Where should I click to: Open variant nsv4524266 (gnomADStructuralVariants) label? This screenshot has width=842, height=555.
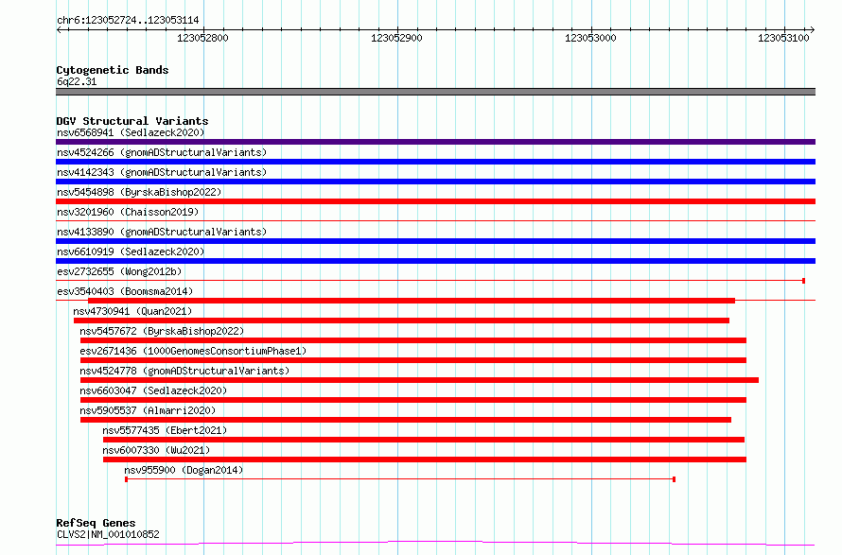tap(162, 152)
